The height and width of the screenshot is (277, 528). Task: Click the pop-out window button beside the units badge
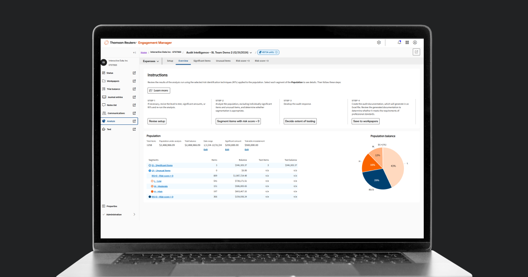[x=416, y=52]
